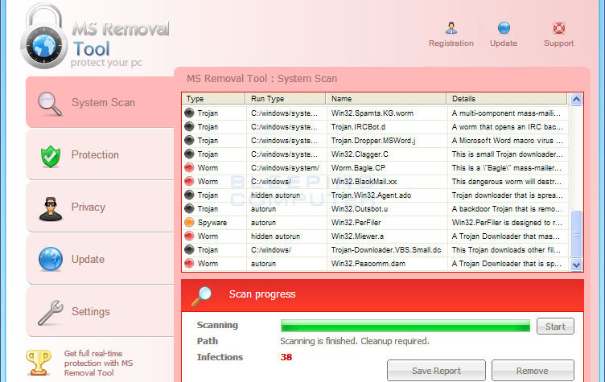Click the gold trophy icon

(38, 363)
